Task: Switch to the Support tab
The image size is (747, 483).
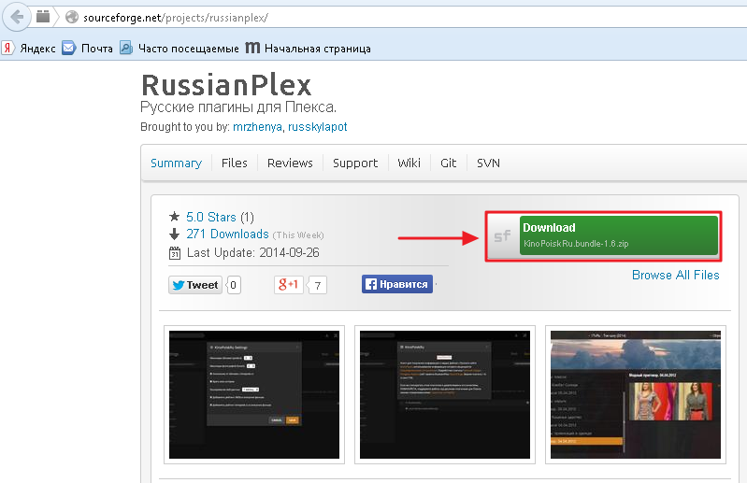Action: [x=355, y=163]
